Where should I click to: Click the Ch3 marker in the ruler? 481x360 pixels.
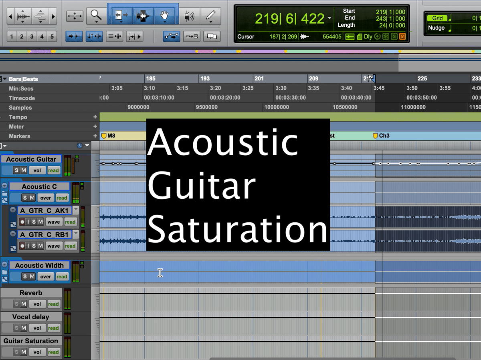[x=376, y=136]
